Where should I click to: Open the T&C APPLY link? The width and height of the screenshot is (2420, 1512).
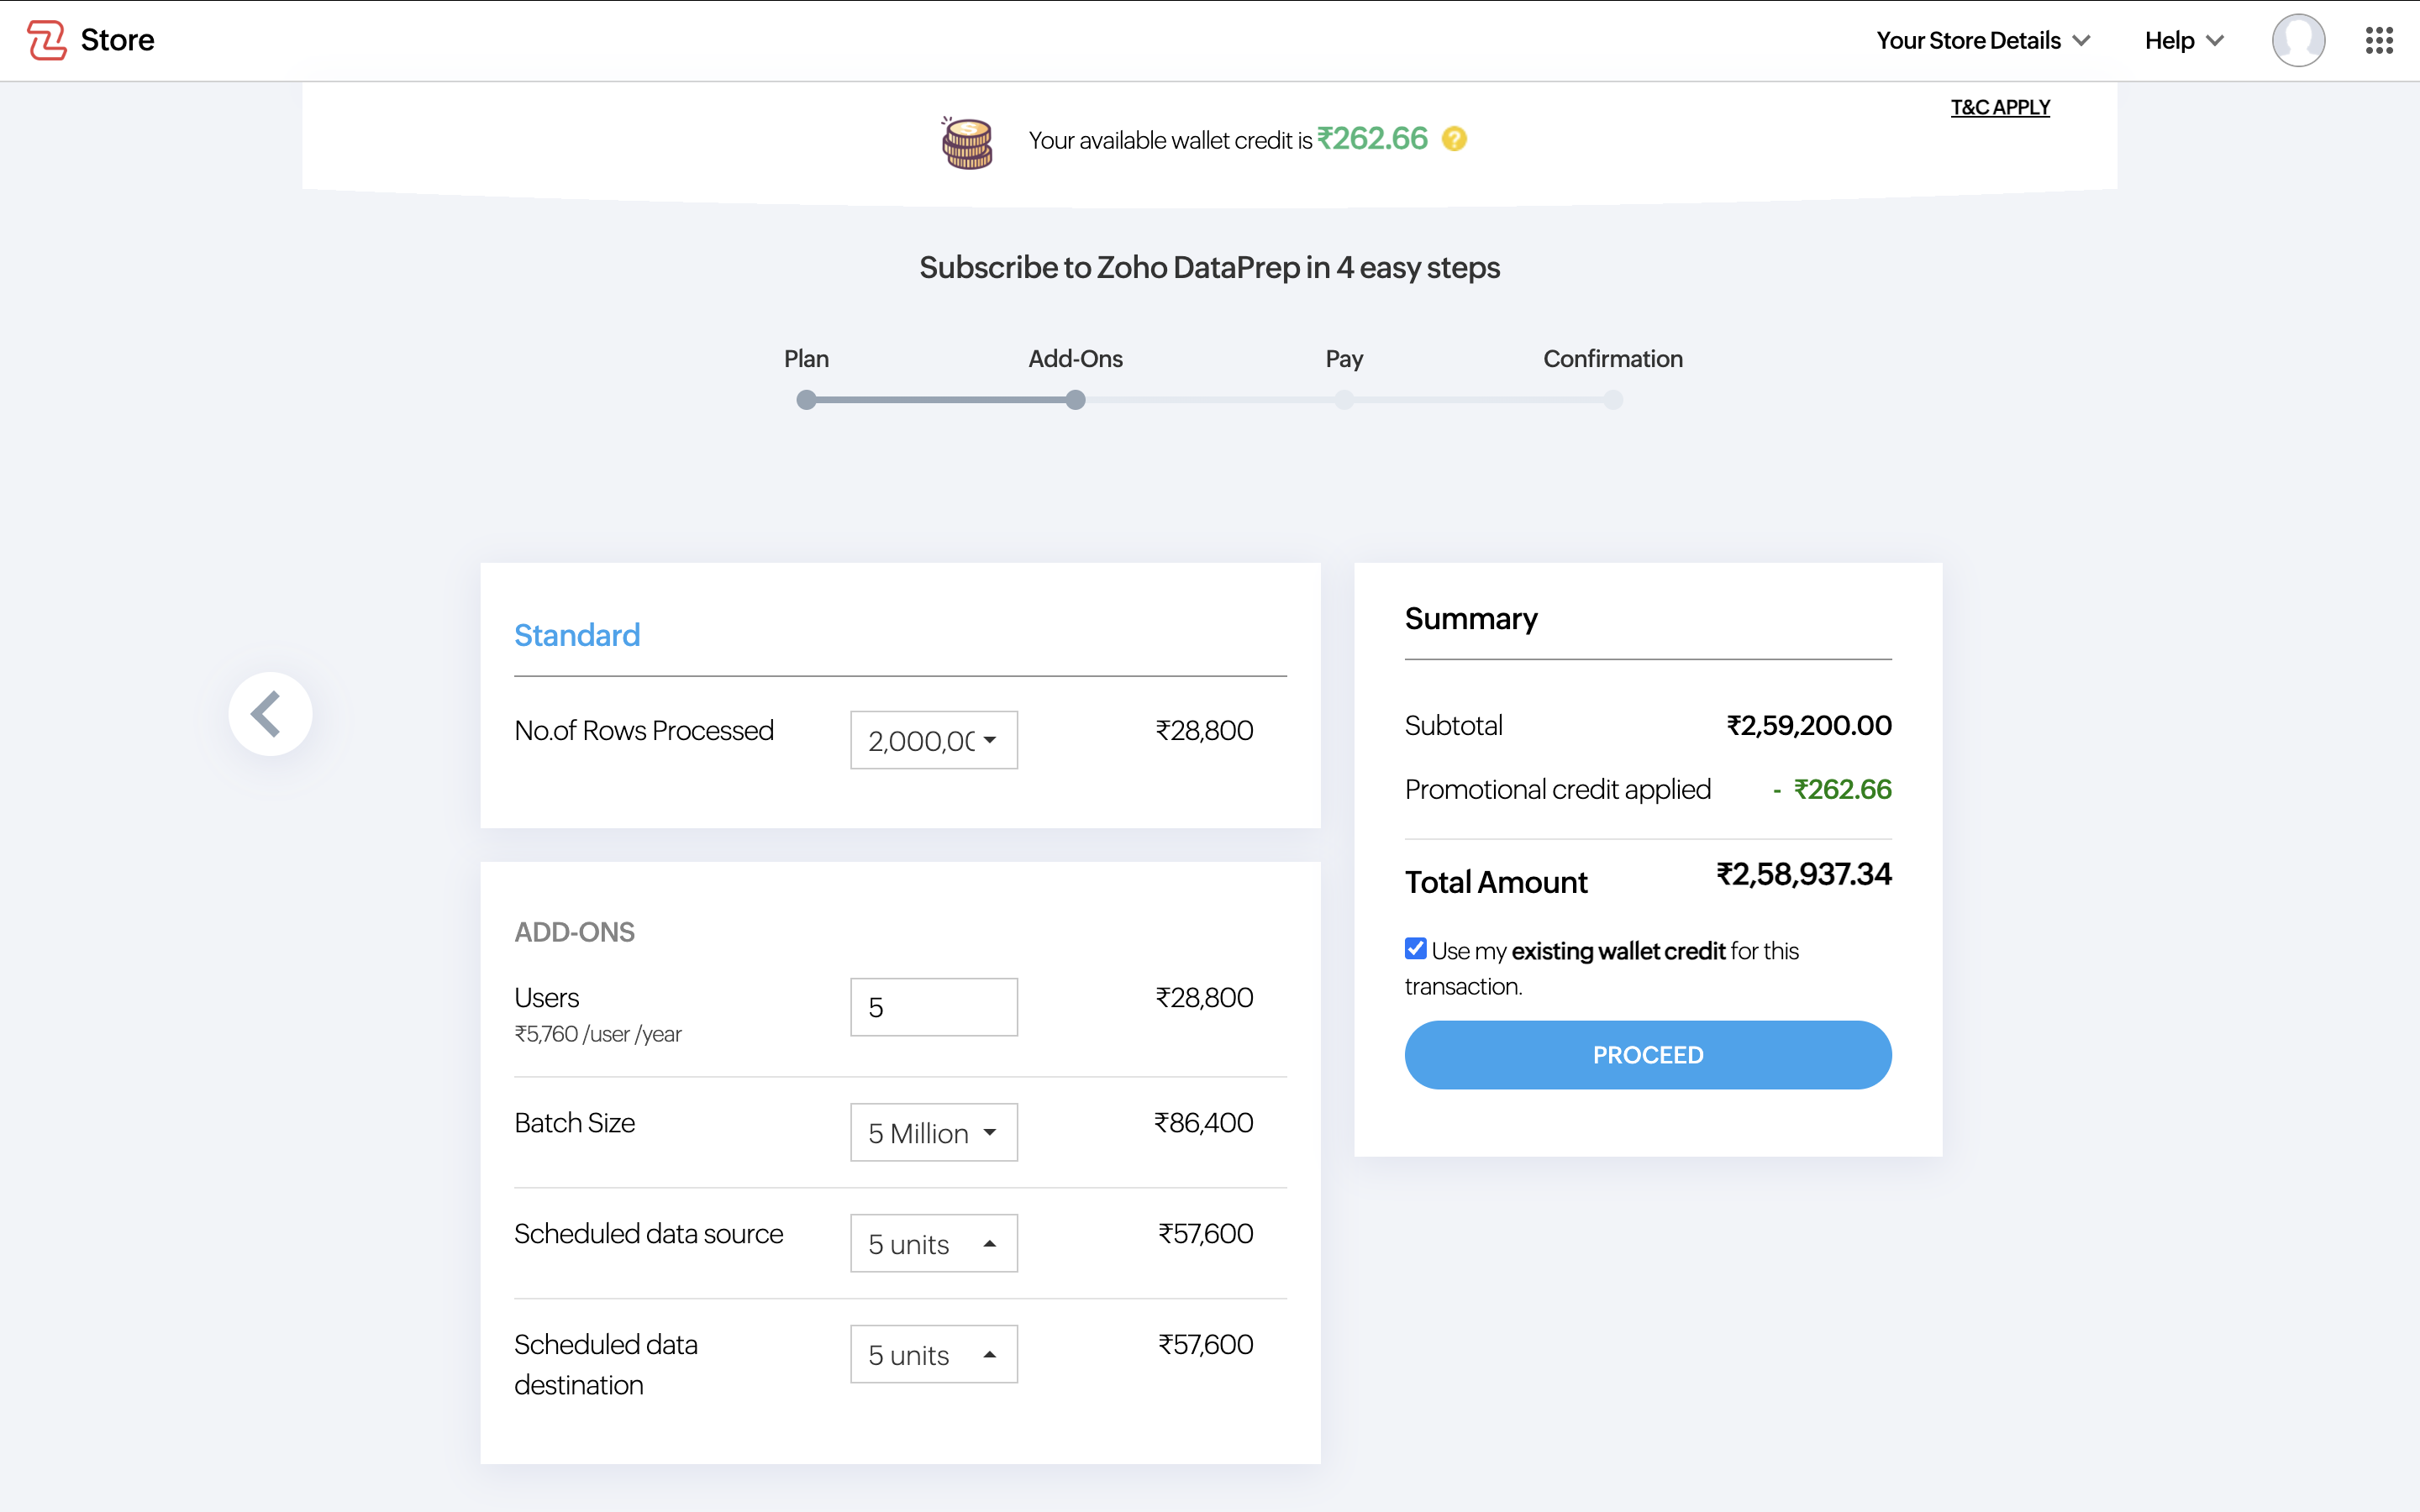tap(1999, 107)
